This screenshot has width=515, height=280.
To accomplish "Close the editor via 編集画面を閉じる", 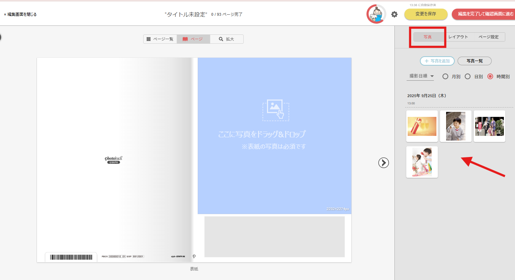I will [20, 14].
